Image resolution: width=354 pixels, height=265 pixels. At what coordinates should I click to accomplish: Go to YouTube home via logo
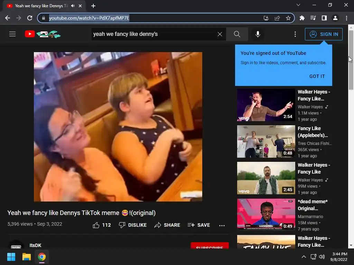click(x=43, y=34)
